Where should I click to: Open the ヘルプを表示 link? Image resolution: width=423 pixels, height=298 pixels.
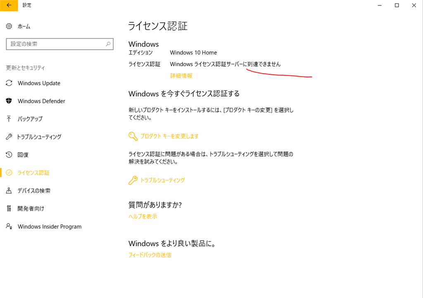pyautogui.click(x=143, y=217)
